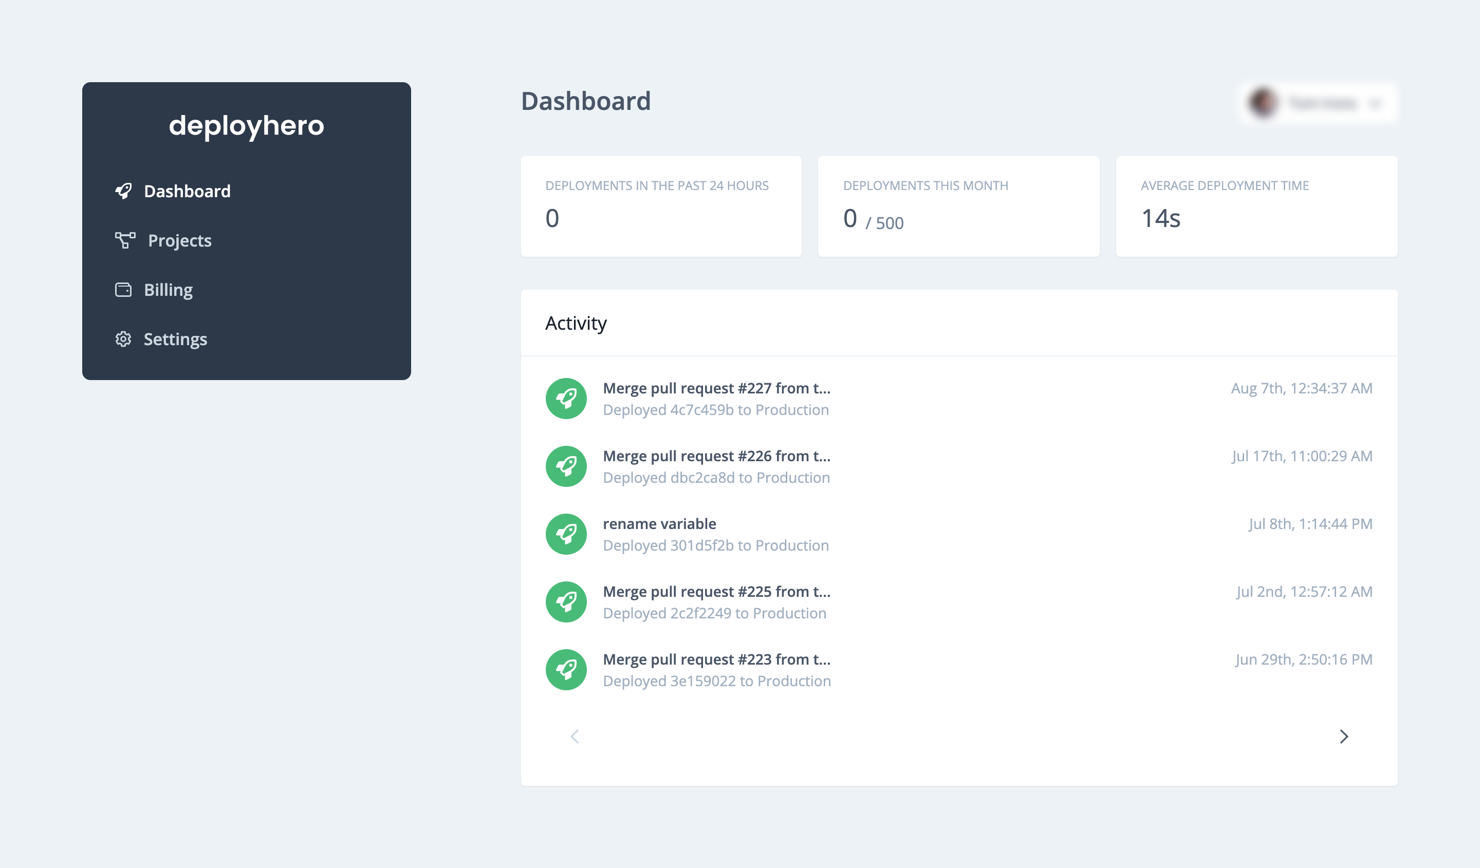Click the rocket badge for deployment 2c2f2249
Viewport: 1480px width, 868px height.
(566, 601)
